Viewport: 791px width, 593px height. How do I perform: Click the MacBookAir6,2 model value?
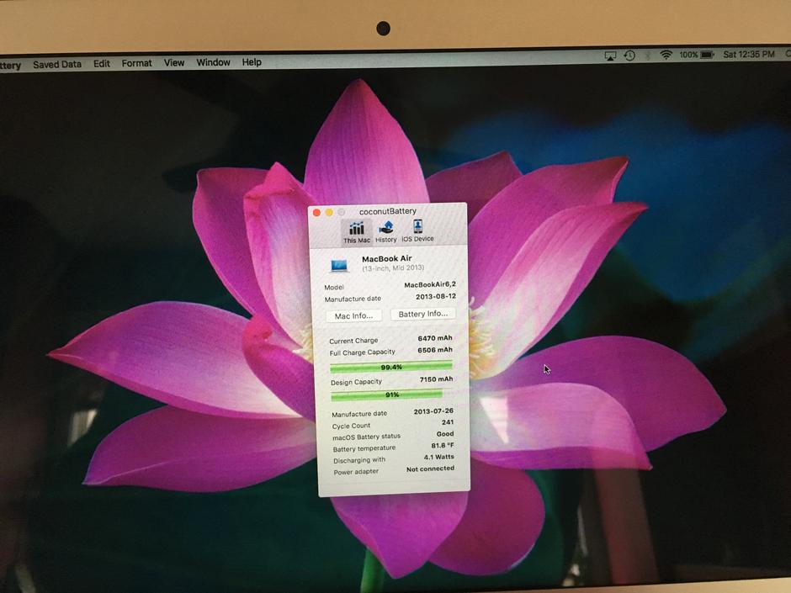(x=430, y=285)
